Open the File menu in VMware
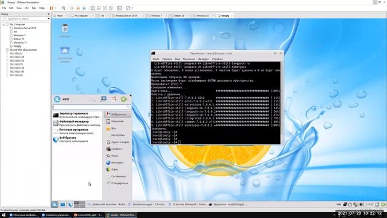 click(4, 8)
